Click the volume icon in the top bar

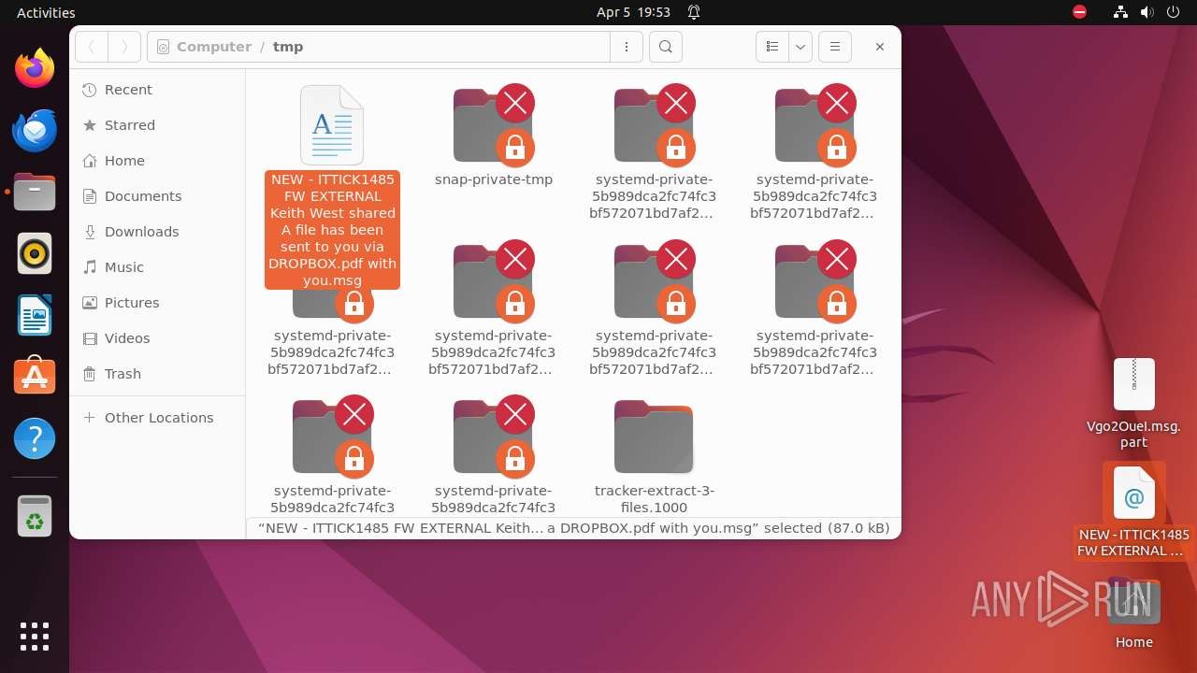point(1147,12)
